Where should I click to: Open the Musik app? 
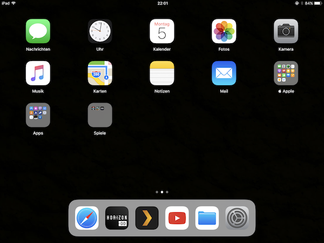[x=38, y=73]
